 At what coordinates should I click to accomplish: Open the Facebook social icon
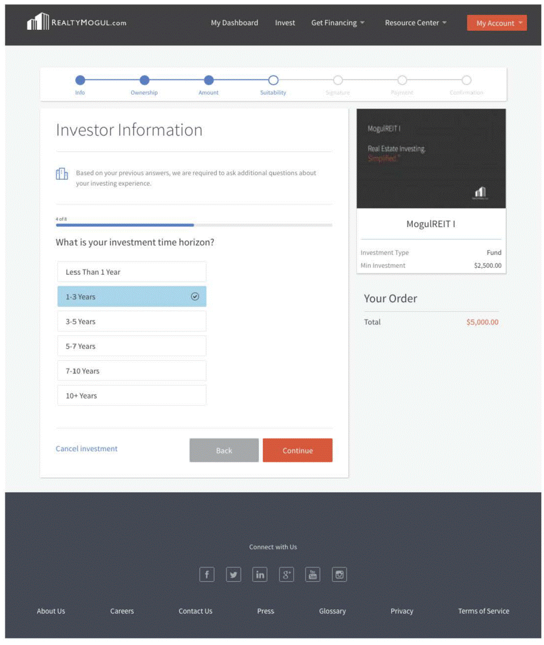(207, 575)
